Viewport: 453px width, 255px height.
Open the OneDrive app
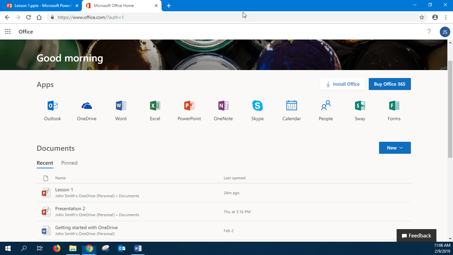click(87, 111)
